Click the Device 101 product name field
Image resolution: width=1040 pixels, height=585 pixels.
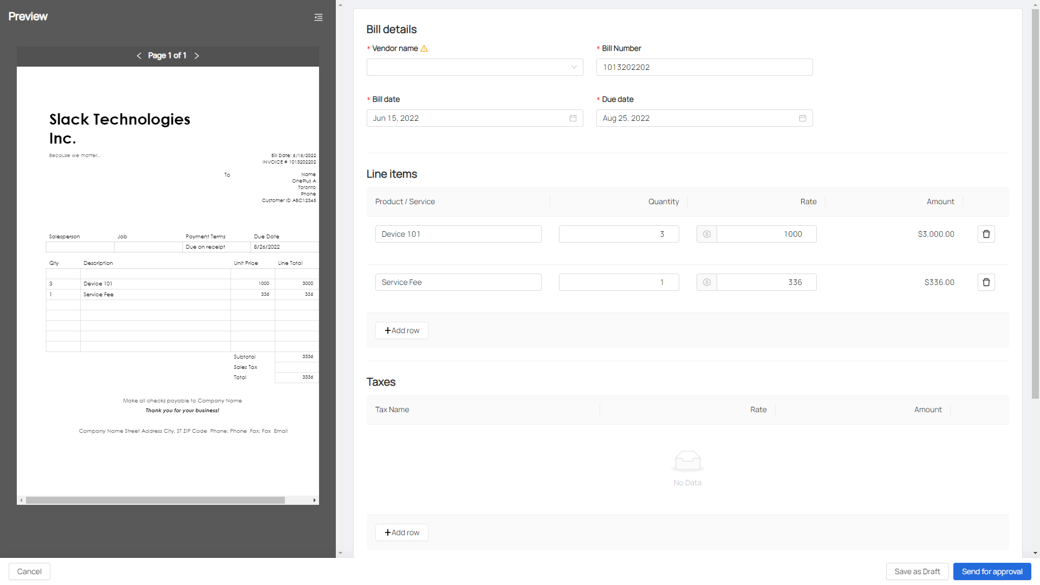coord(458,234)
